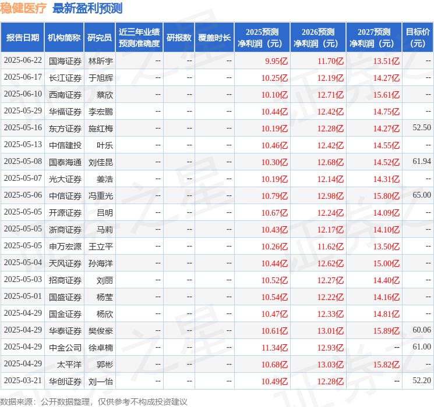Click analyst name 姜浩

pos(105,178)
